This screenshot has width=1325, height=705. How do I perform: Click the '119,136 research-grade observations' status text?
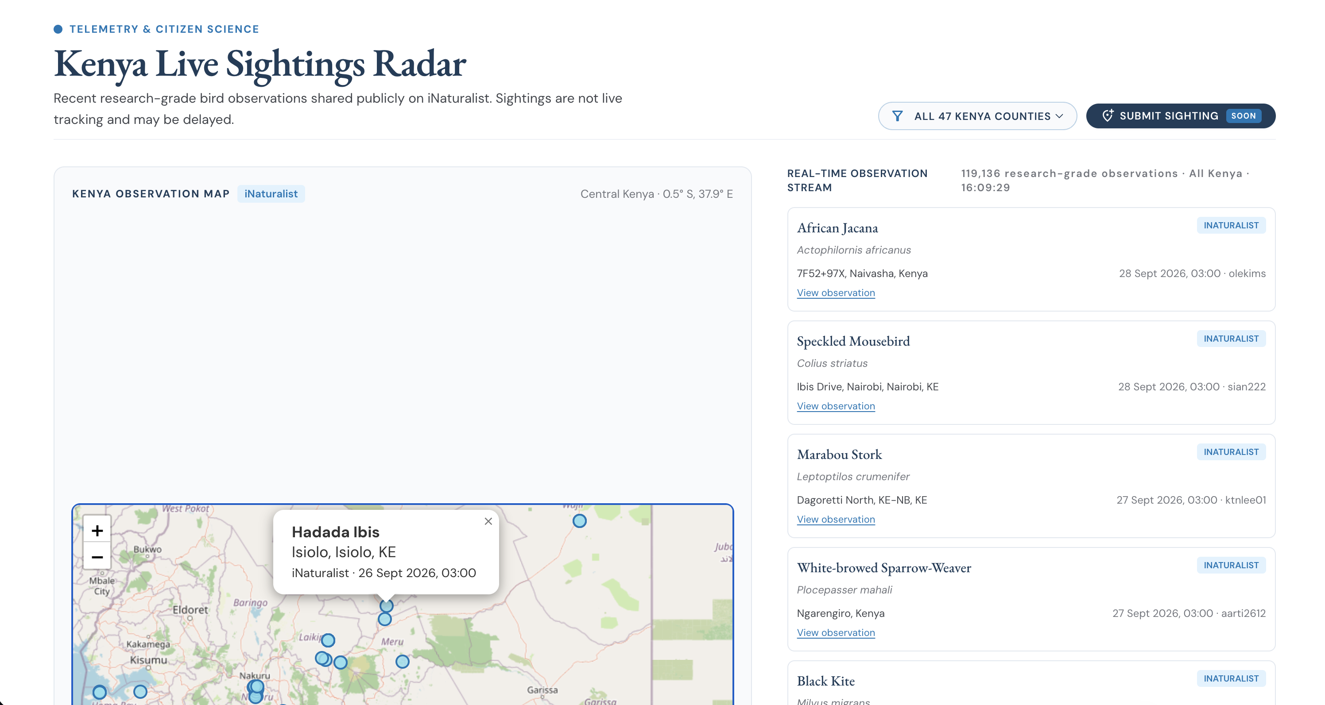coord(1069,173)
